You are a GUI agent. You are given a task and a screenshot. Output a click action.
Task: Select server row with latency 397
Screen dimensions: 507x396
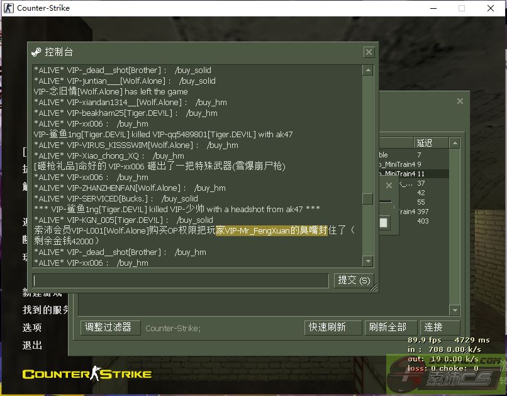click(423, 212)
